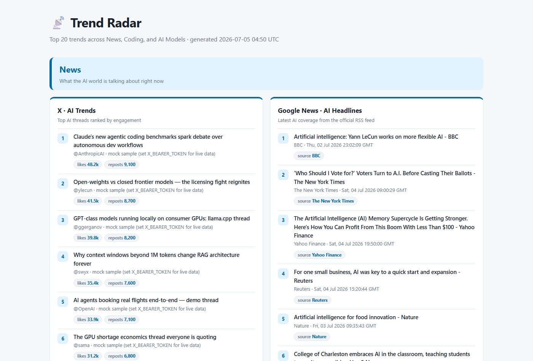Screen dimensions: 533x361
Task: Select rank badge 6 beside College of Charleston headline
Action: (283, 356)
